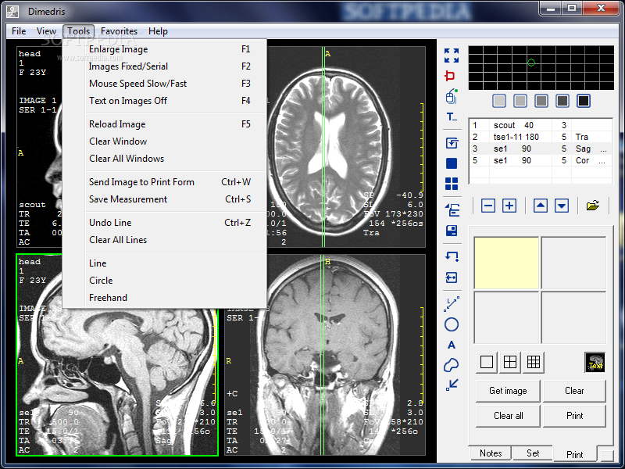Select the medium gray middle swatch
Image resolution: width=625 pixels, height=469 pixels.
[541, 101]
